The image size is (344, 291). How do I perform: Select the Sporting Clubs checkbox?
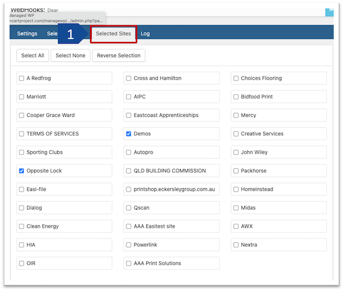click(22, 153)
